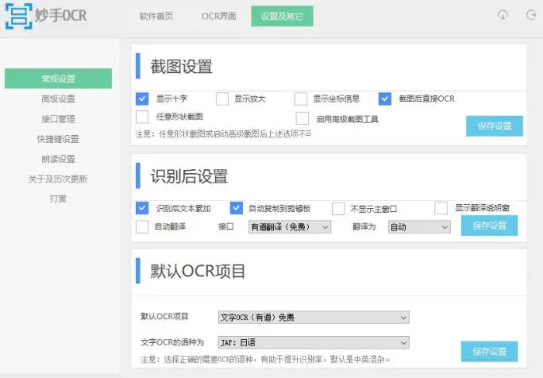Open the 翻译为 dropdown showing 自动
The image size is (543, 378).
coord(419,227)
